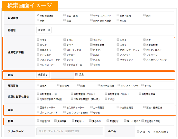Check the 正社員 employment checkbox
The height and width of the screenshot is (139, 178).
38,85
